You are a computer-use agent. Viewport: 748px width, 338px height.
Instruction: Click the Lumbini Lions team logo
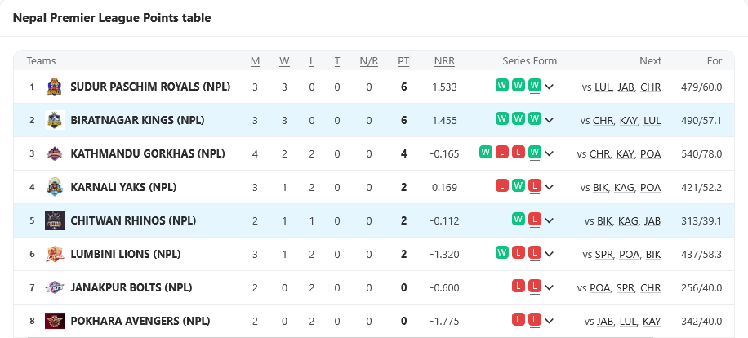click(x=54, y=254)
